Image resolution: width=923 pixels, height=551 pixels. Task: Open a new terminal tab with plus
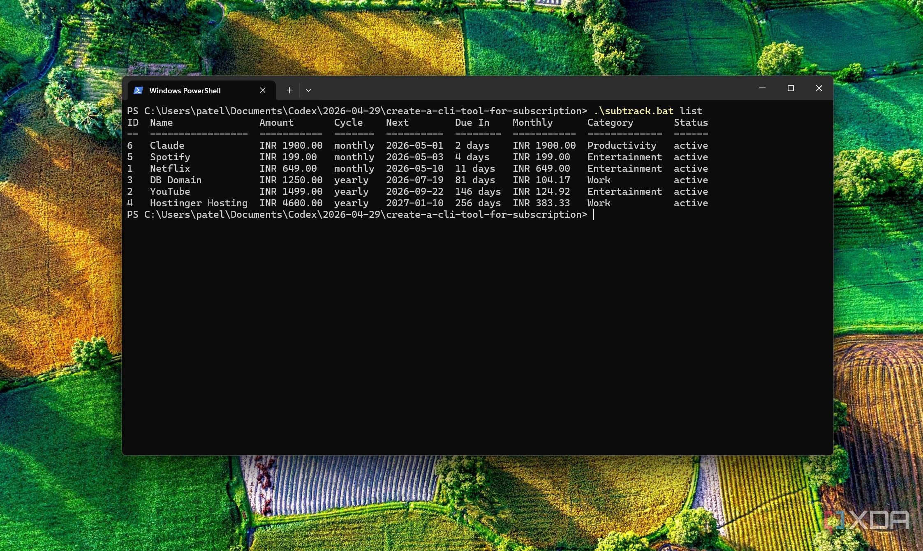[289, 90]
